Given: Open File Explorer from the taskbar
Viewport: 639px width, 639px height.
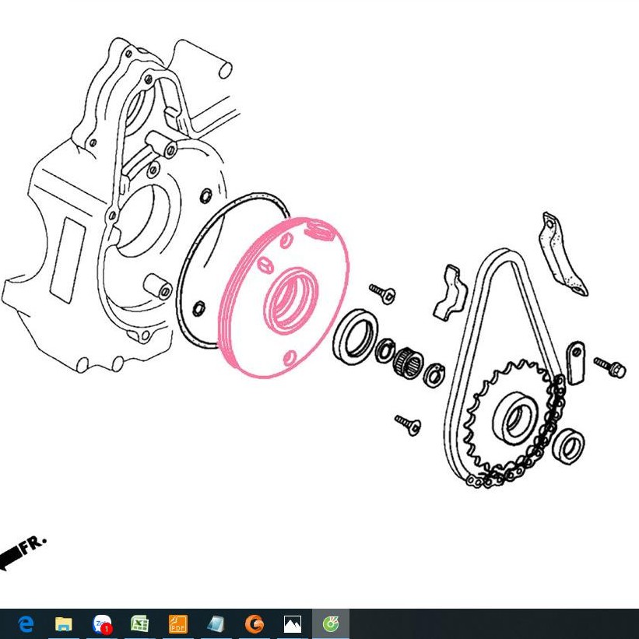Looking at the screenshot, I should click(x=64, y=624).
